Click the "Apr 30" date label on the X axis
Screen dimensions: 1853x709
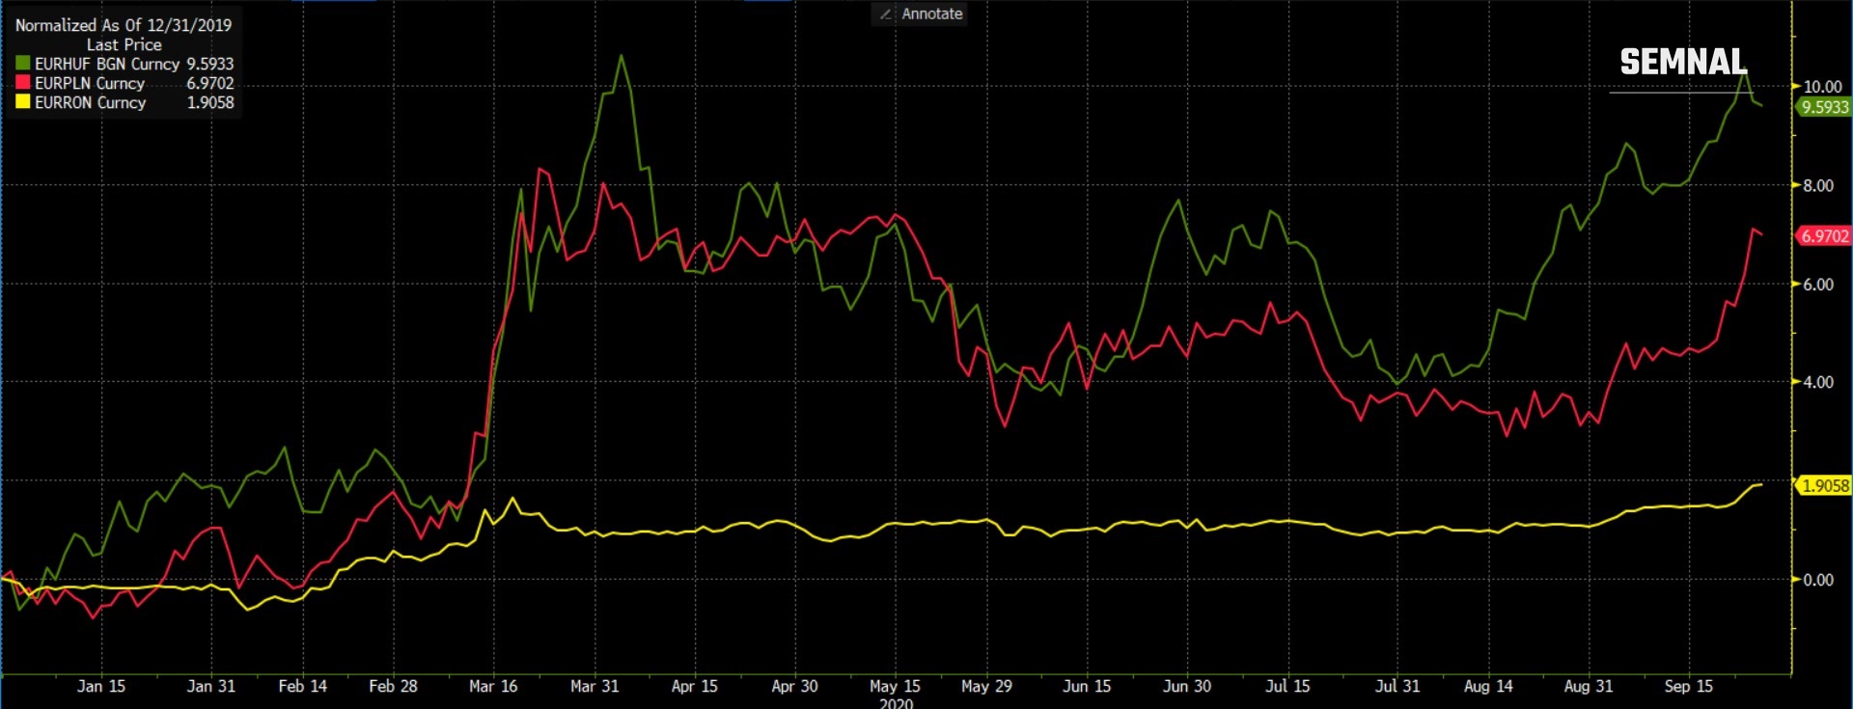click(794, 686)
